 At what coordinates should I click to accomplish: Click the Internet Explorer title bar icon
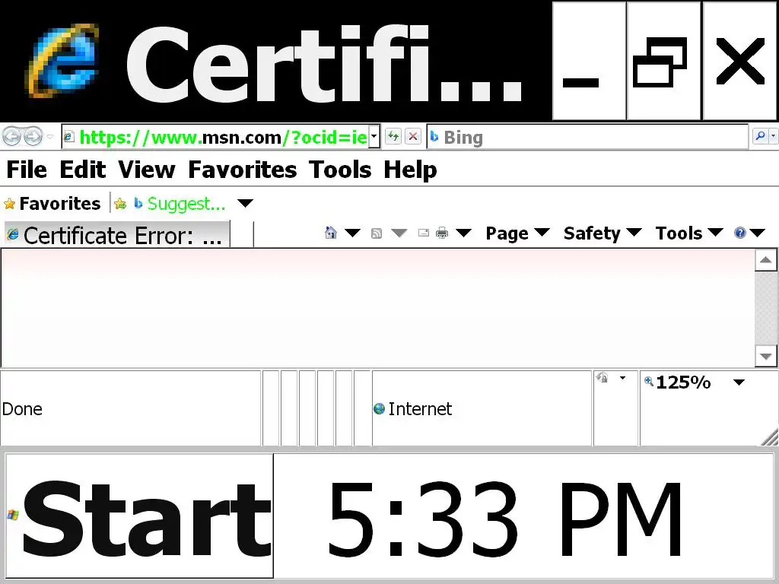(x=63, y=61)
